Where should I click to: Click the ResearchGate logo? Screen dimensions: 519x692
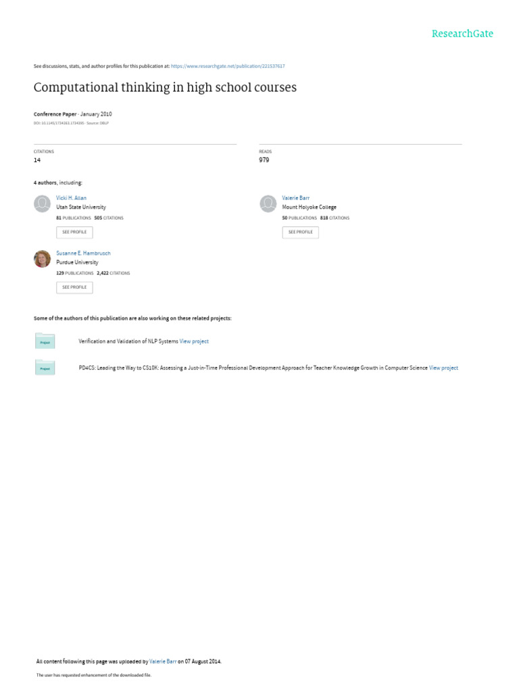(x=462, y=34)
